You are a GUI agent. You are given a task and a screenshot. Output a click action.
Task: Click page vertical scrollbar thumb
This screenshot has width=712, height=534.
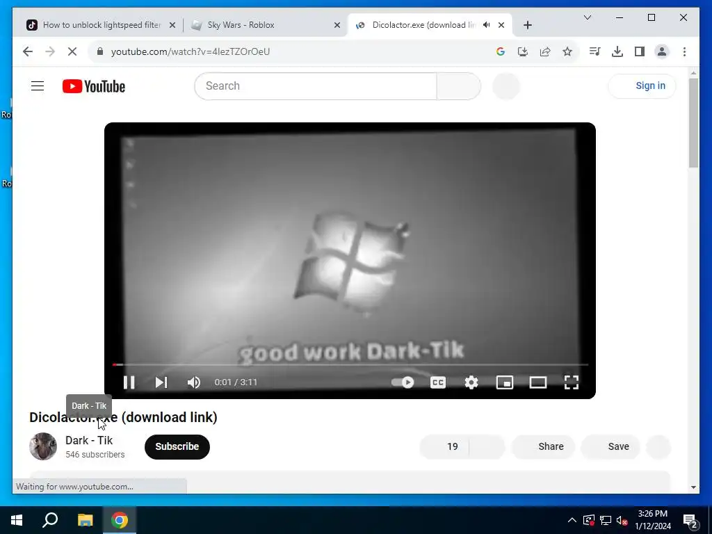pyautogui.click(x=693, y=122)
